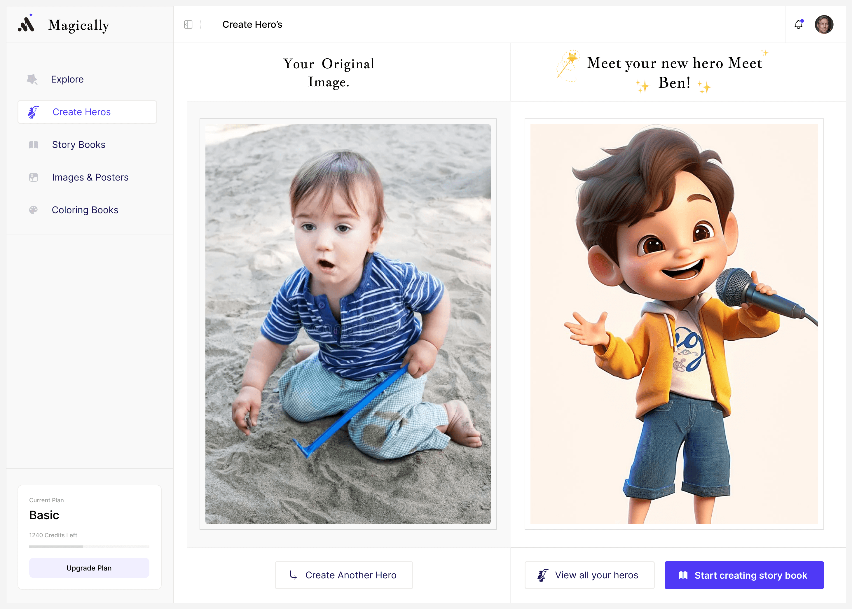852x609 pixels.
Task: Click the Explore star icon
Action: (x=32, y=79)
